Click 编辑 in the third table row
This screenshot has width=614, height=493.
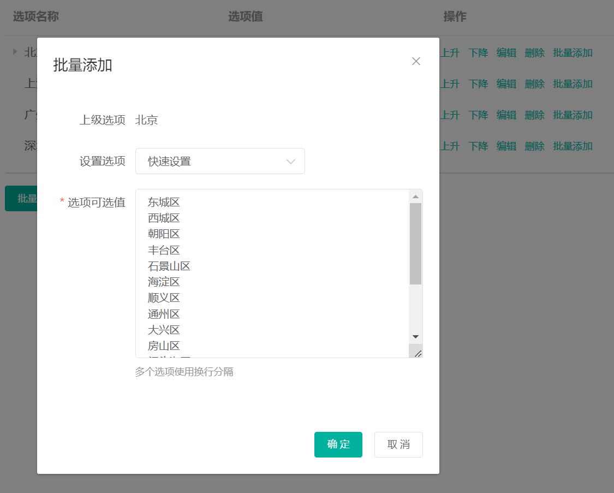coord(506,115)
